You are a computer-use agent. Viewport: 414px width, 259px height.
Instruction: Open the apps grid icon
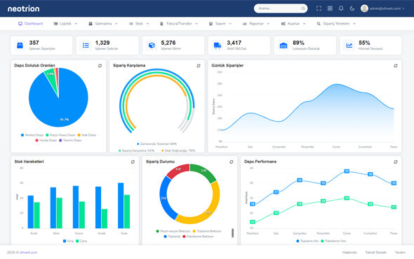330,8
